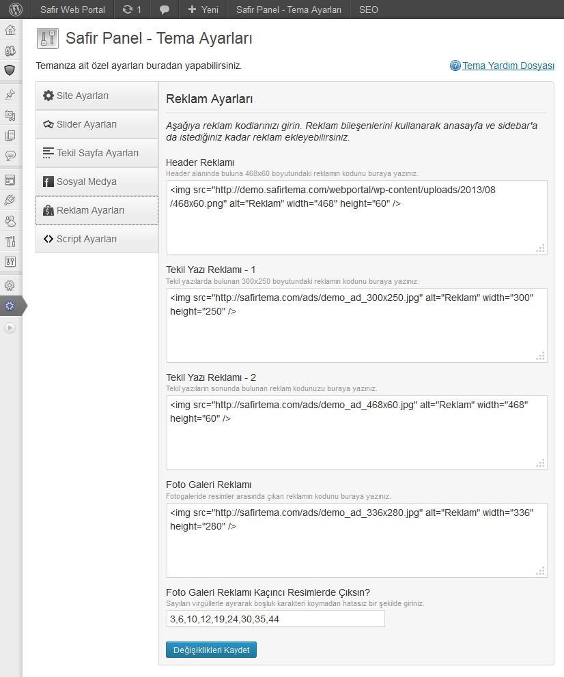Switch to Slider Ayarları tab
564x677 pixels.
click(96, 124)
